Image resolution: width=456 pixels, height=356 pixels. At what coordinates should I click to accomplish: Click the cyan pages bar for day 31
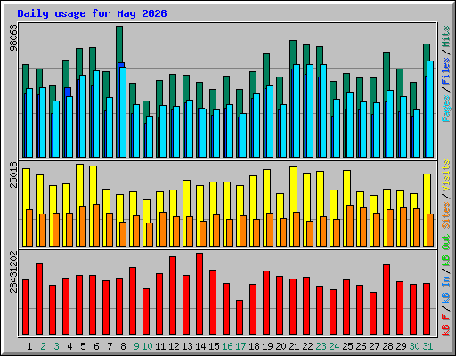tap(430, 109)
